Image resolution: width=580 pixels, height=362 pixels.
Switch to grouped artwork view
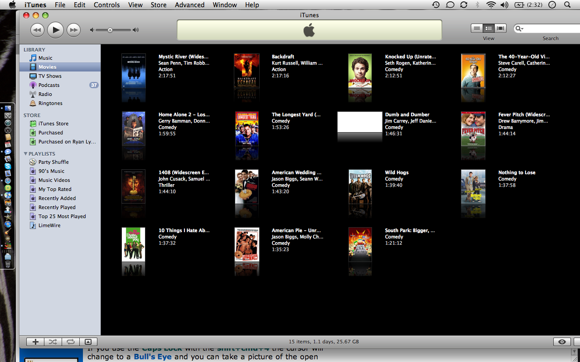488,28
